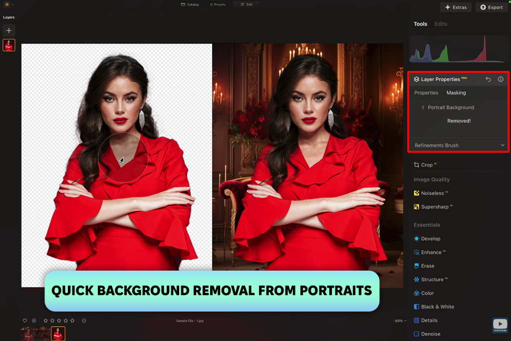Switch to the Tools panel tab

420,24
